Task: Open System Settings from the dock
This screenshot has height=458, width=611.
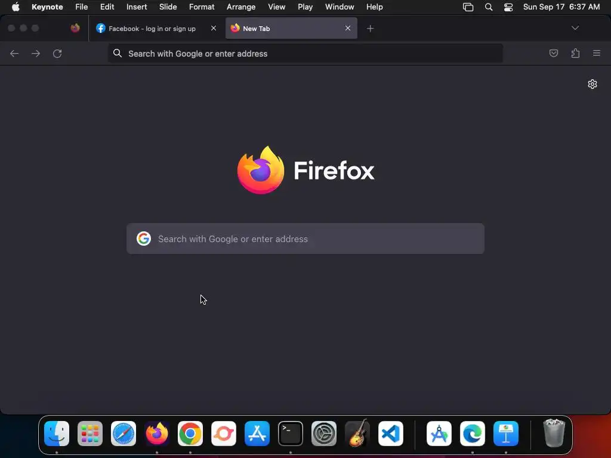Action: pyautogui.click(x=324, y=434)
